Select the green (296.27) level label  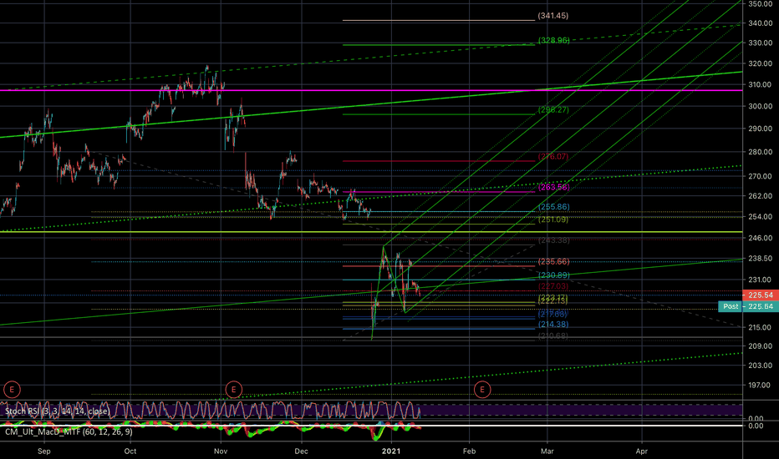coord(553,109)
